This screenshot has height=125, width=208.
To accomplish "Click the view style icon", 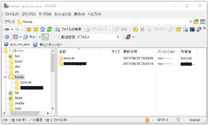I will click(x=15, y=37).
